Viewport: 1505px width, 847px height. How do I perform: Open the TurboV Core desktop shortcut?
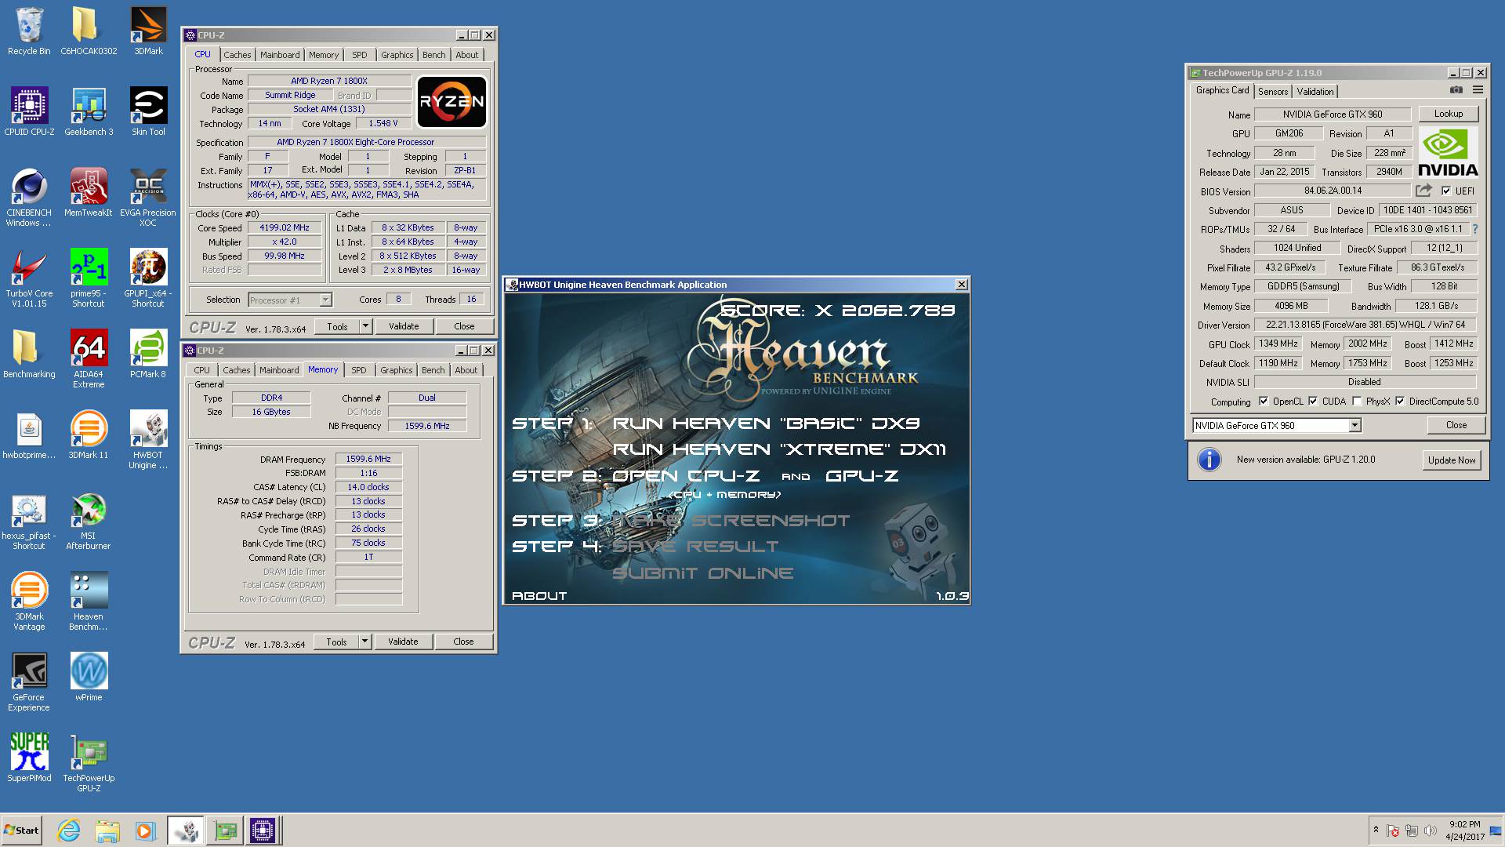(x=29, y=278)
